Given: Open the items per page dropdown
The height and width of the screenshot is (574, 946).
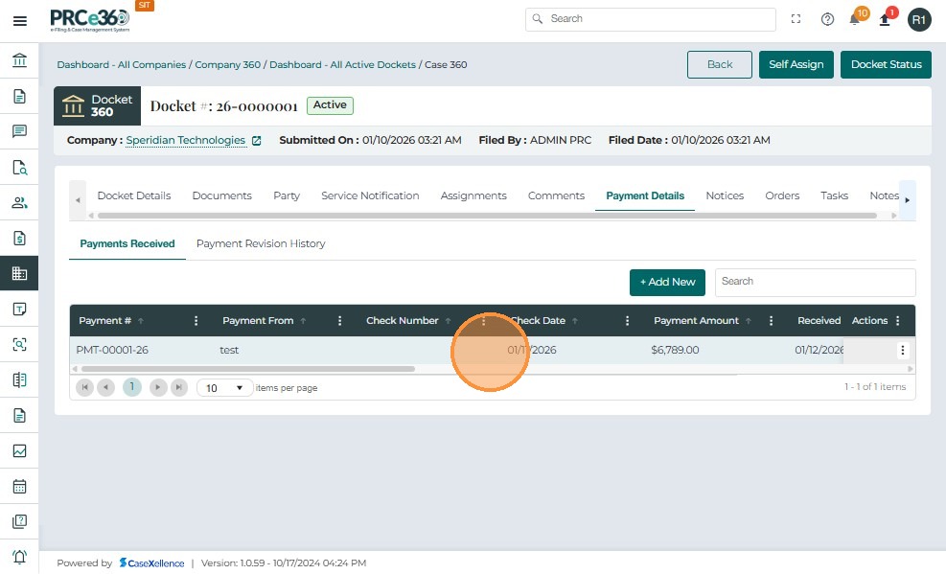Looking at the screenshot, I should coord(224,388).
